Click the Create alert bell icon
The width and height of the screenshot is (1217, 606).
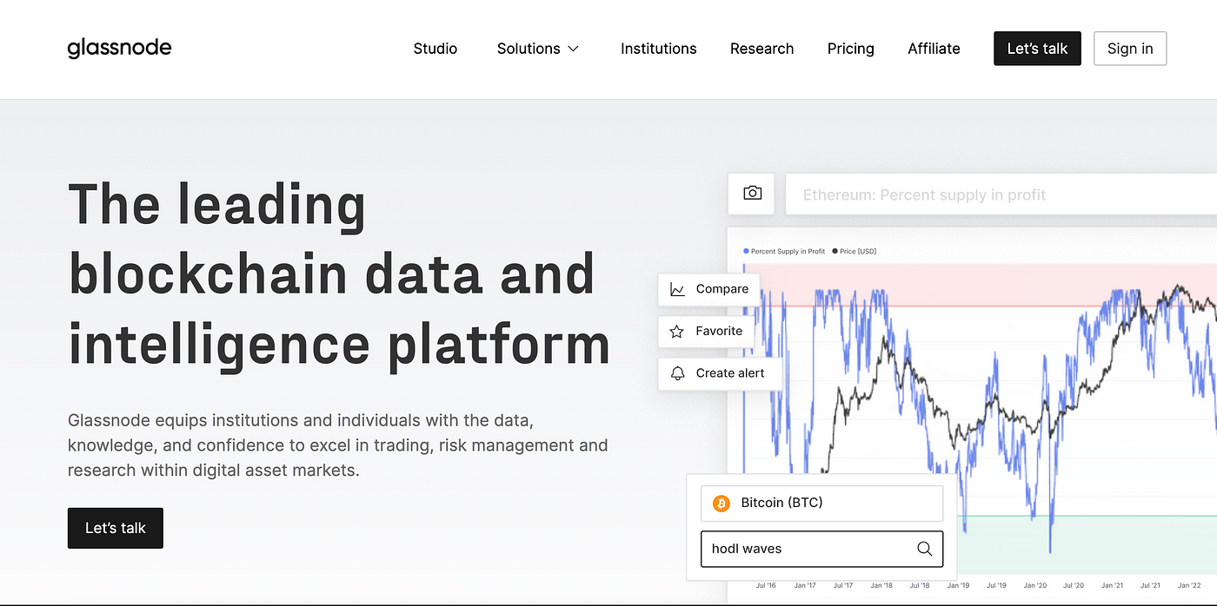coord(677,373)
